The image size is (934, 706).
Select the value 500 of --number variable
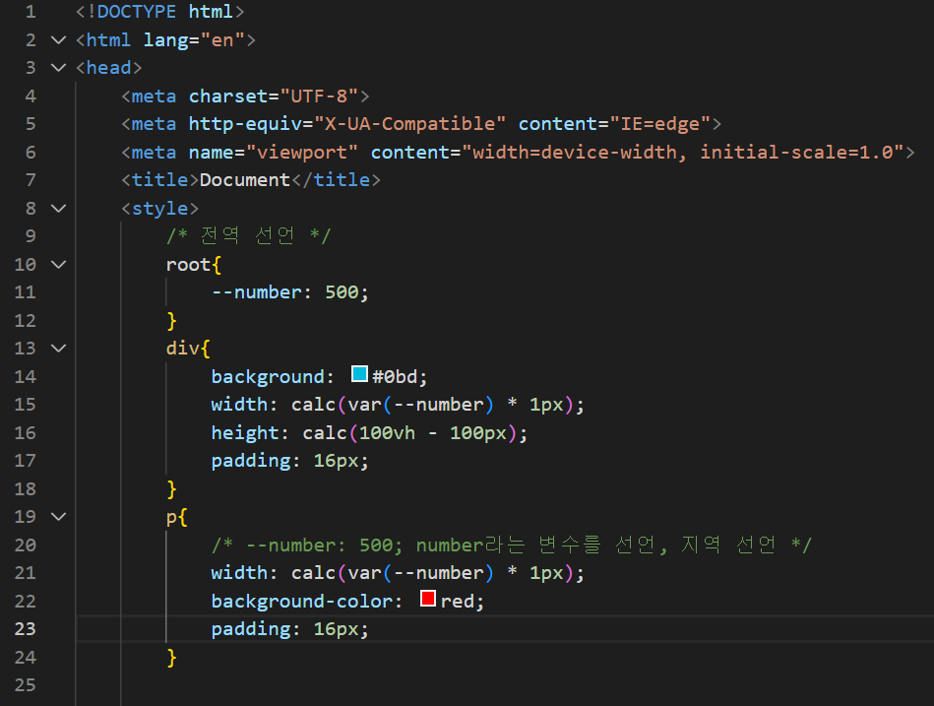tap(342, 291)
